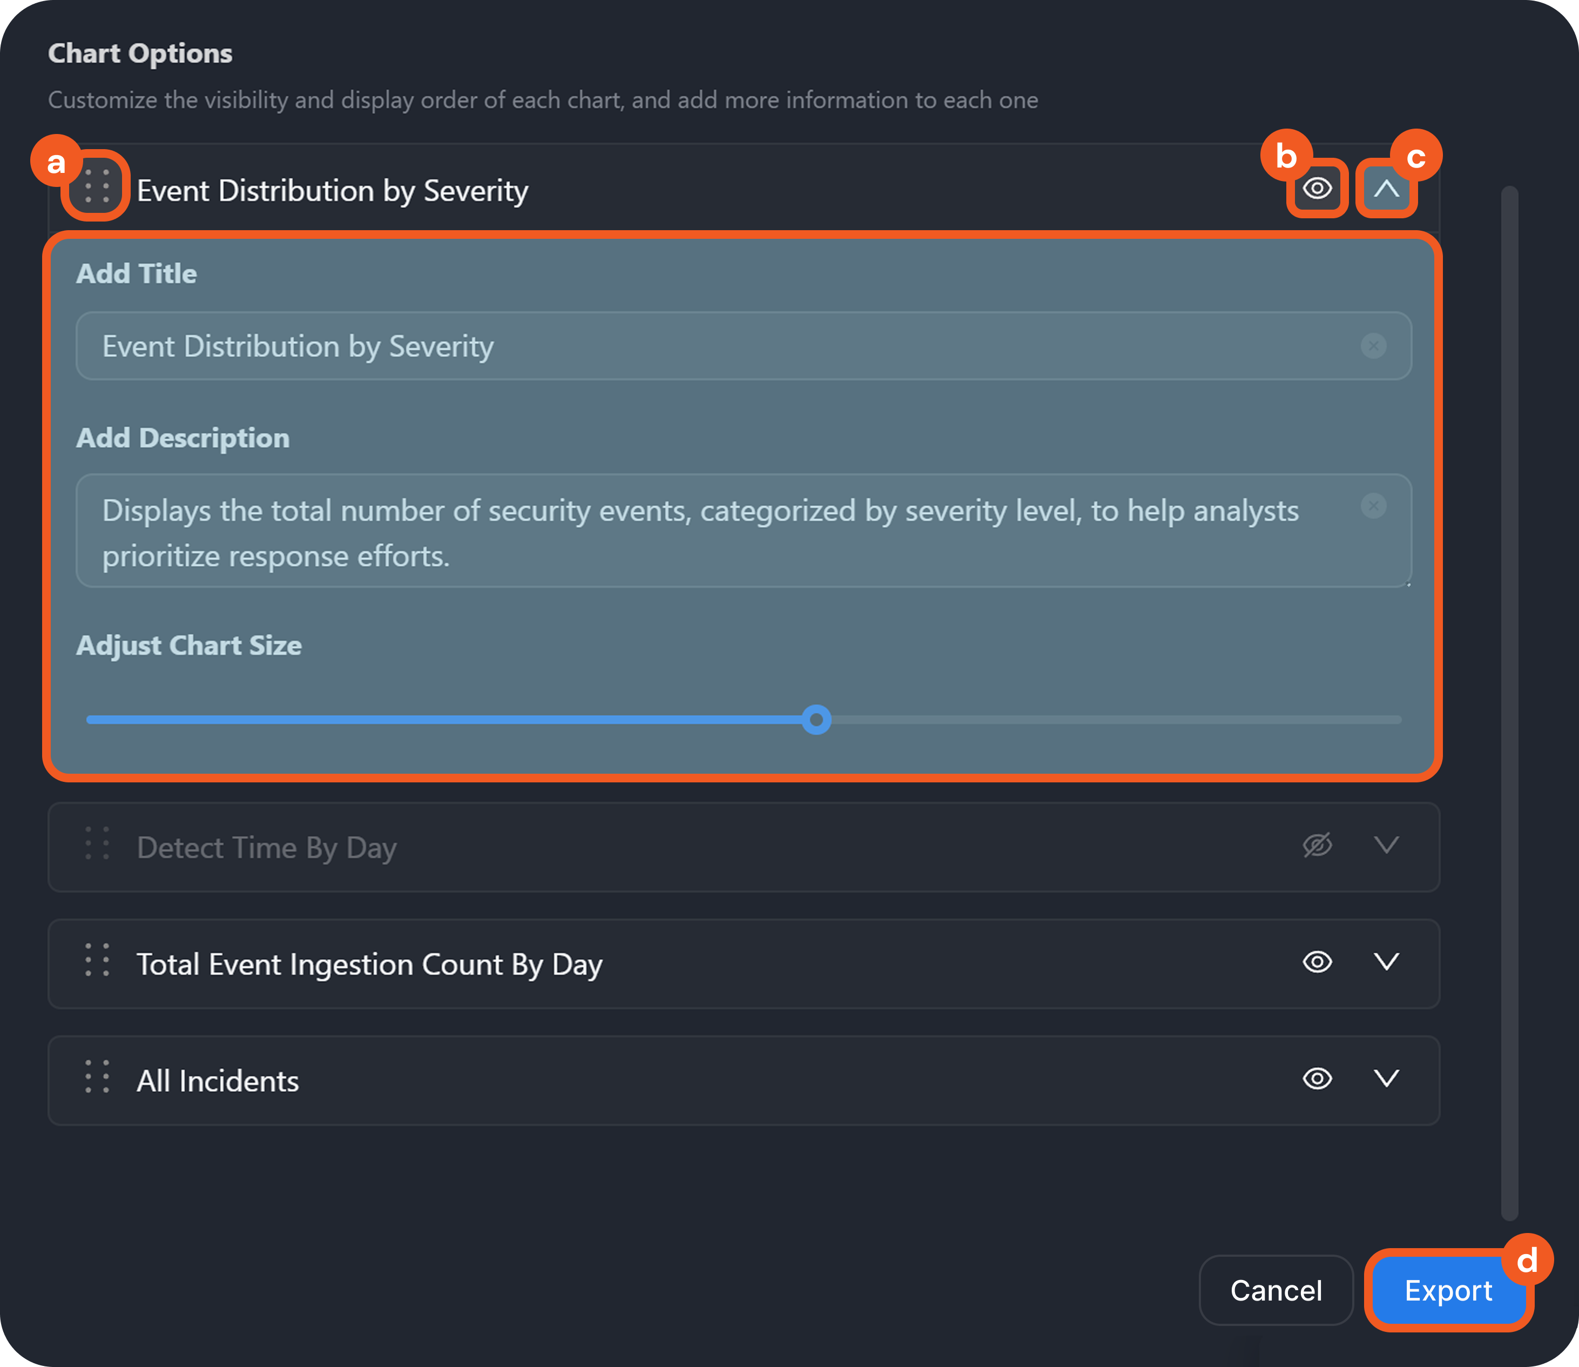The height and width of the screenshot is (1367, 1579).
Task: Show the Detect Time By Day chart
Action: [1317, 845]
